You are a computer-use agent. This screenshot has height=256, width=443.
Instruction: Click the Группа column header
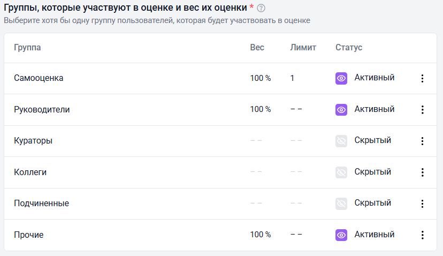[27, 48]
